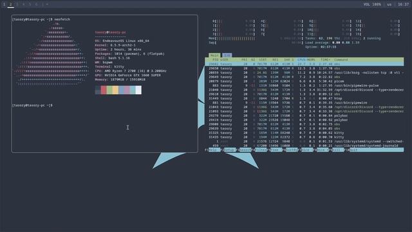Select the kitty process row PID 31325
The image size is (412, 232).
point(304,133)
